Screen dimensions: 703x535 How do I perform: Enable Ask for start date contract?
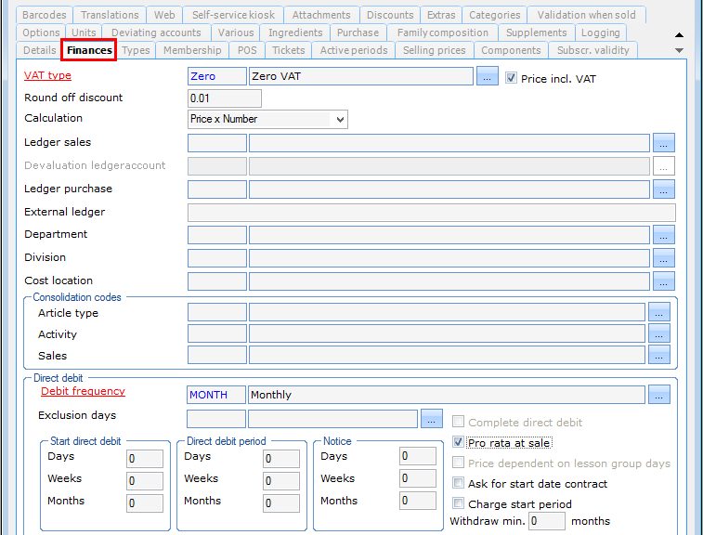(459, 484)
